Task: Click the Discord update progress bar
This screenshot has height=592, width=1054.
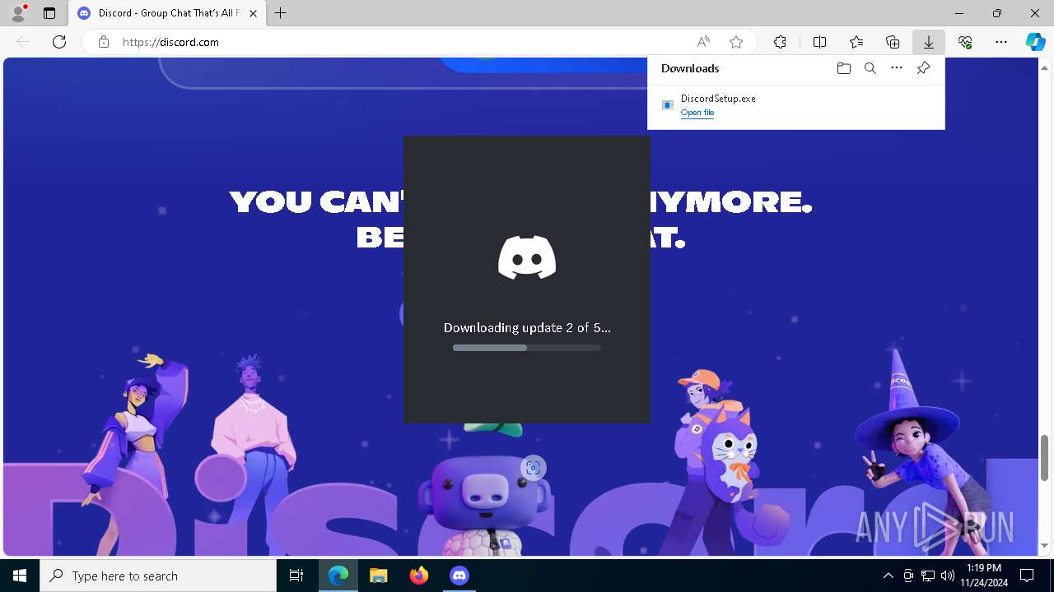Action: pos(527,348)
